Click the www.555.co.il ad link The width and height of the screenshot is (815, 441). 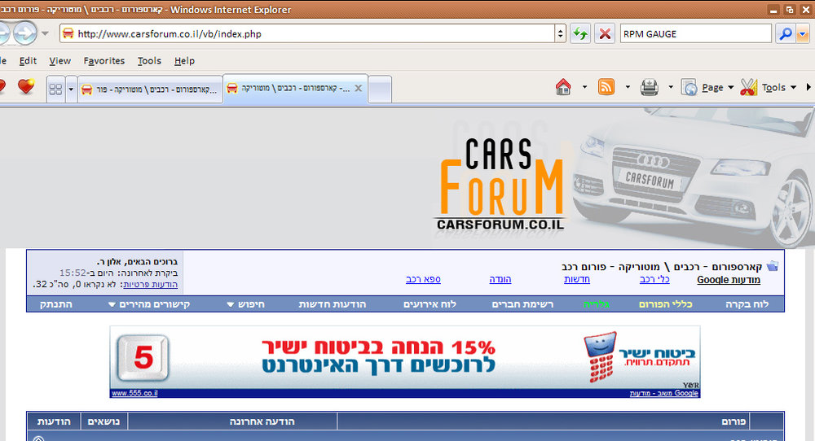click(x=134, y=393)
